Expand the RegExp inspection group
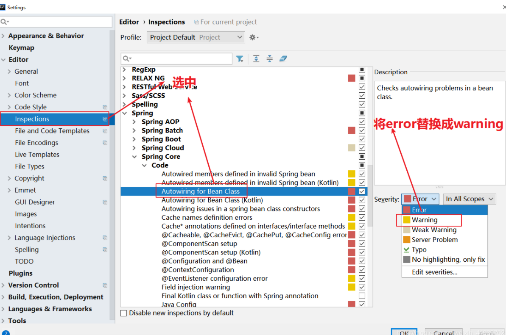The height and width of the screenshot is (335, 506). tap(125, 69)
